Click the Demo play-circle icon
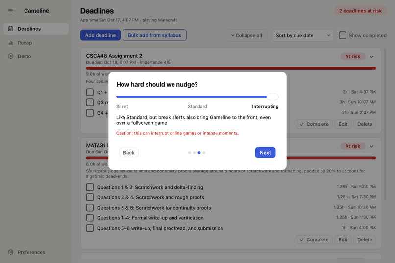The height and width of the screenshot is (263, 395). [11, 56]
